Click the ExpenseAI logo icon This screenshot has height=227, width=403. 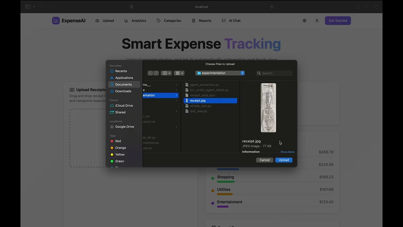56,20
